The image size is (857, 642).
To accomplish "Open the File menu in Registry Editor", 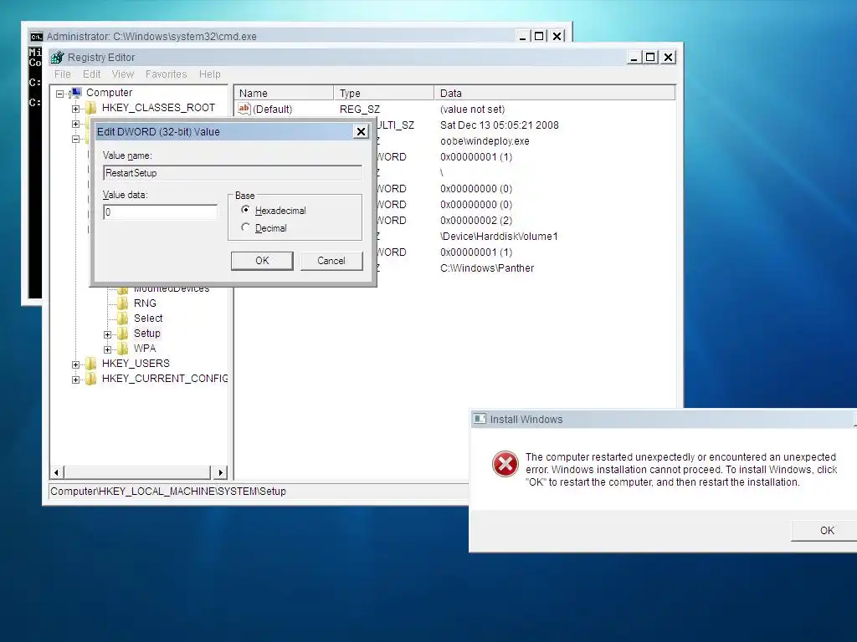I will tap(62, 74).
